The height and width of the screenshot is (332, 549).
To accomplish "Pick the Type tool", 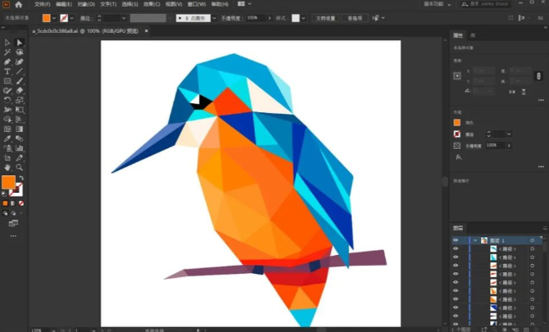I will point(7,71).
